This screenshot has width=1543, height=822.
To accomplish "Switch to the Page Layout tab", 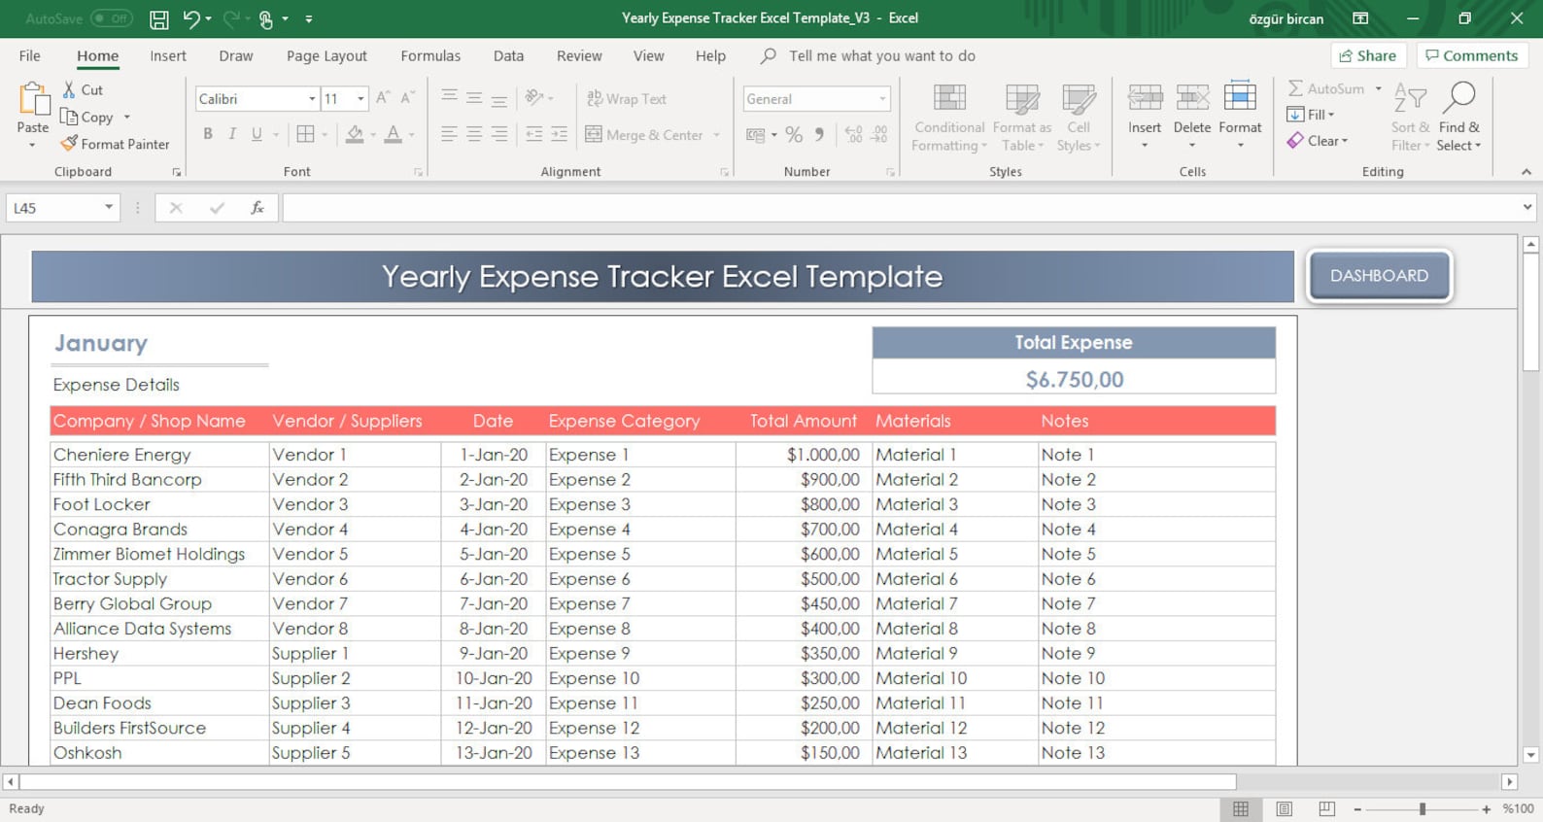I will coord(326,55).
